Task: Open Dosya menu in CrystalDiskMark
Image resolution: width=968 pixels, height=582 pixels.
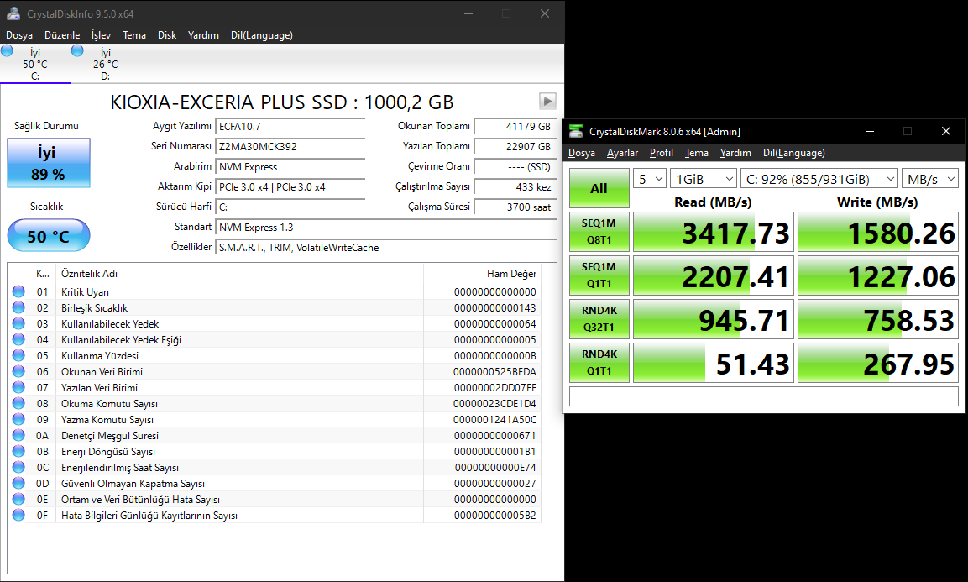Action: [x=582, y=153]
